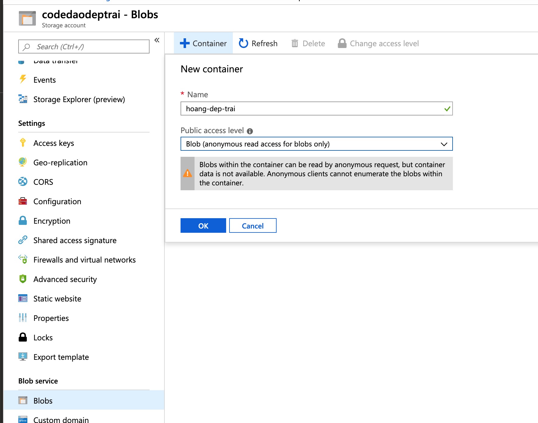The height and width of the screenshot is (423, 538).
Task: Click the Events lightning bolt icon
Action: click(x=23, y=79)
